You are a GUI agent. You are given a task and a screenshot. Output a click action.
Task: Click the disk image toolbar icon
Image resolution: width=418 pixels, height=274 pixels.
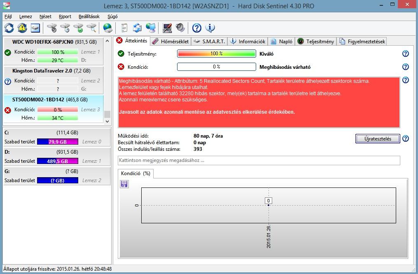[35, 28]
